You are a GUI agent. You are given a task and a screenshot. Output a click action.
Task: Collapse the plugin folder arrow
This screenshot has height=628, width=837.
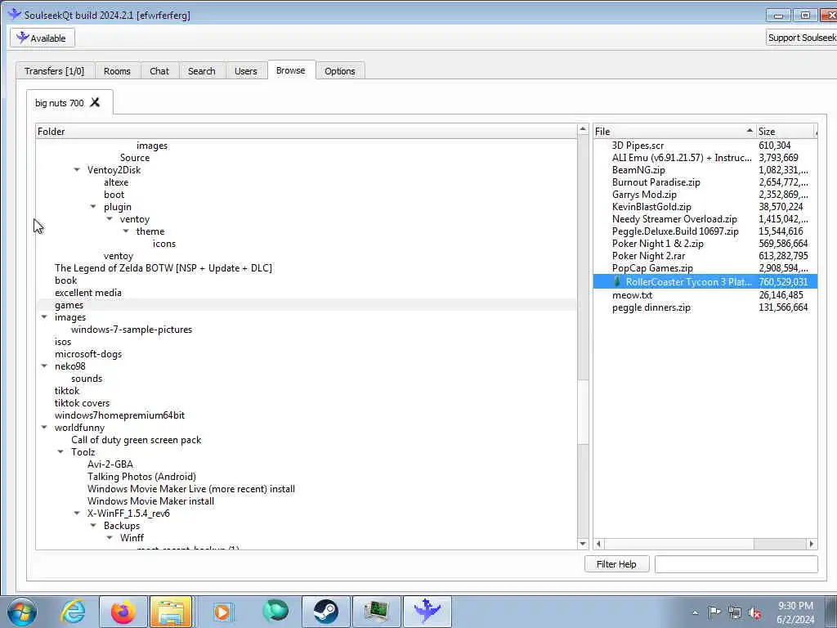pos(93,207)
